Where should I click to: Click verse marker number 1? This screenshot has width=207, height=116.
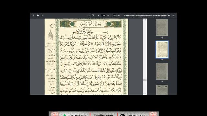click(x=107, y=44)
